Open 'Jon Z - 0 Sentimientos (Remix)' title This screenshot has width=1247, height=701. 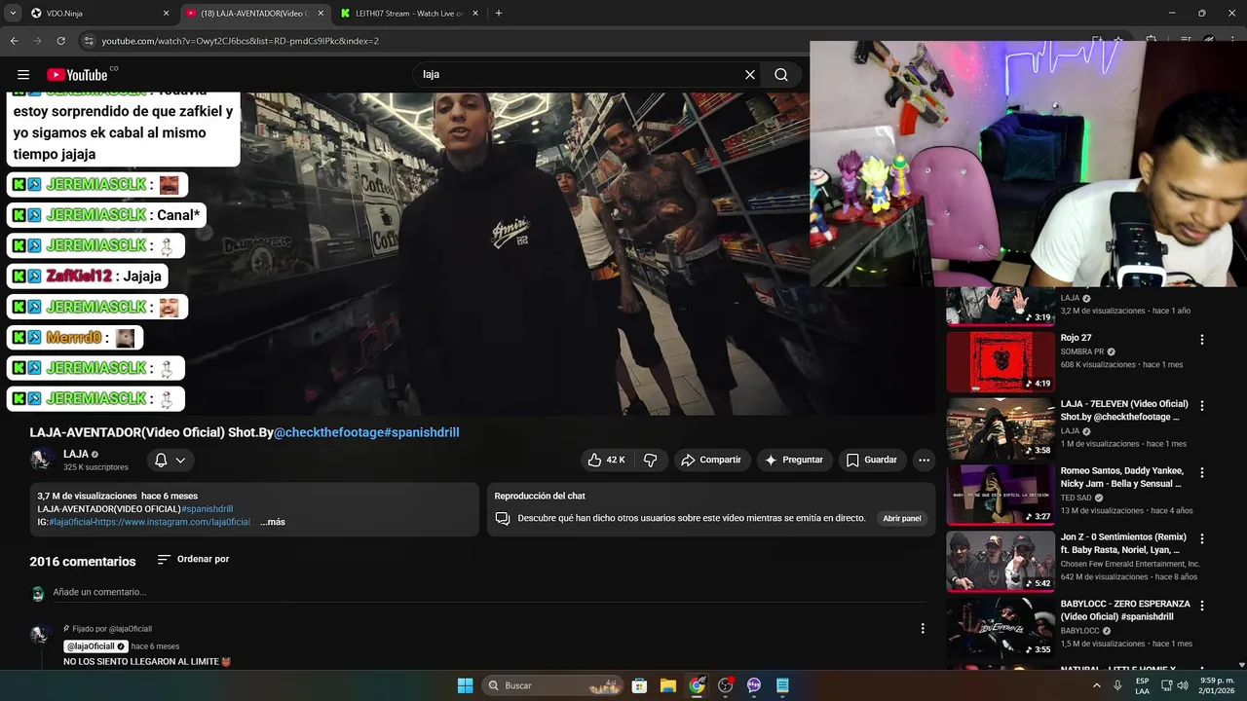coord(1123,543)
